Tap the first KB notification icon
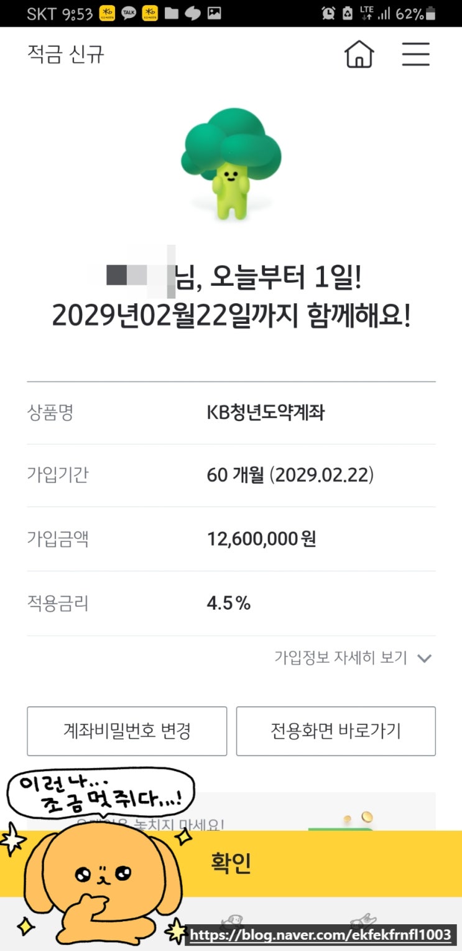Viewport: 462px width, 951px height. coord(107,13)
